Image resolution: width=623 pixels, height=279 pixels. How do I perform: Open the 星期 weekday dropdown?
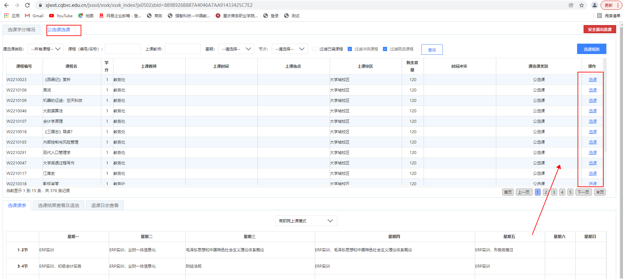(x=236, y=49)
